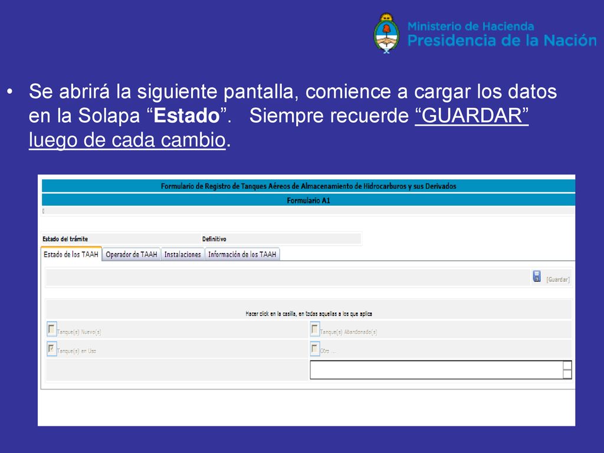Click the underlined "GUARDAR" text in slide
Image resolution: width=604 pixels, height=453 pixels.
471,116
